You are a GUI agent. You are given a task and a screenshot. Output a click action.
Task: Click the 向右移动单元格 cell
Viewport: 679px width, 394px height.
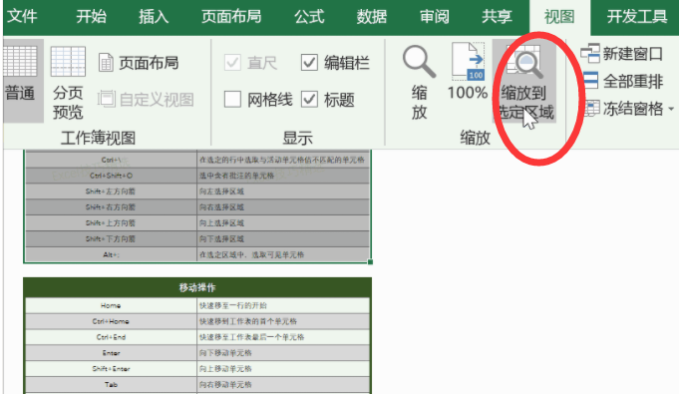pyautogui.click(x=283, y=384)
